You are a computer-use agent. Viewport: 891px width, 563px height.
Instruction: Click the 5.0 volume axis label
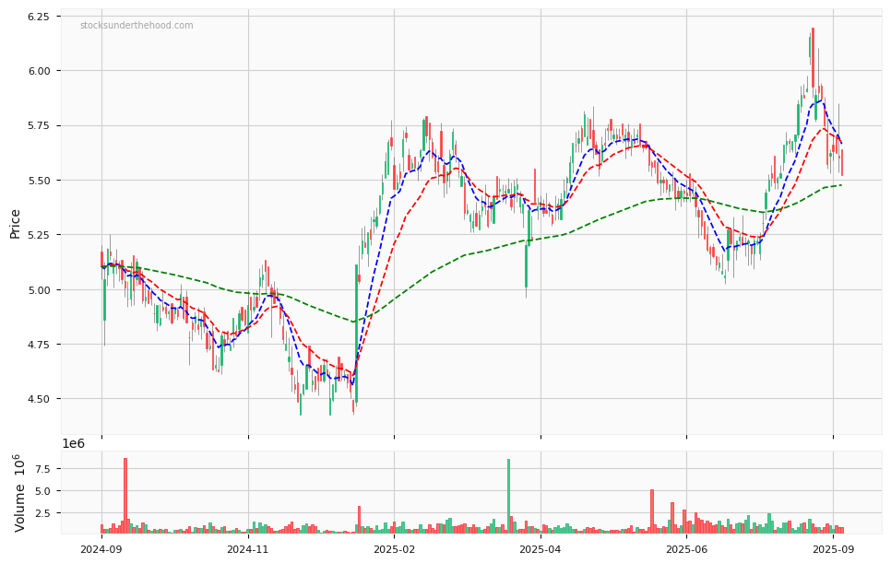click(x=42, y=491)
